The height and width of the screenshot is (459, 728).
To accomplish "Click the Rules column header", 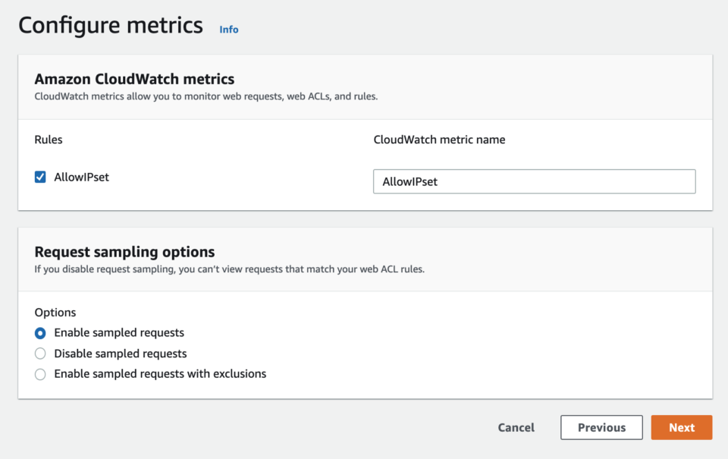I will [49, 140].
